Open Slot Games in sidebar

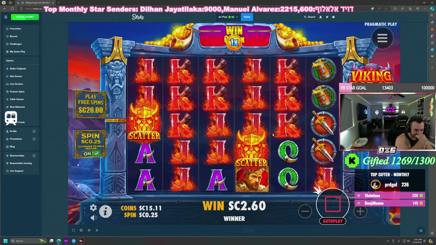coord(16,76)
